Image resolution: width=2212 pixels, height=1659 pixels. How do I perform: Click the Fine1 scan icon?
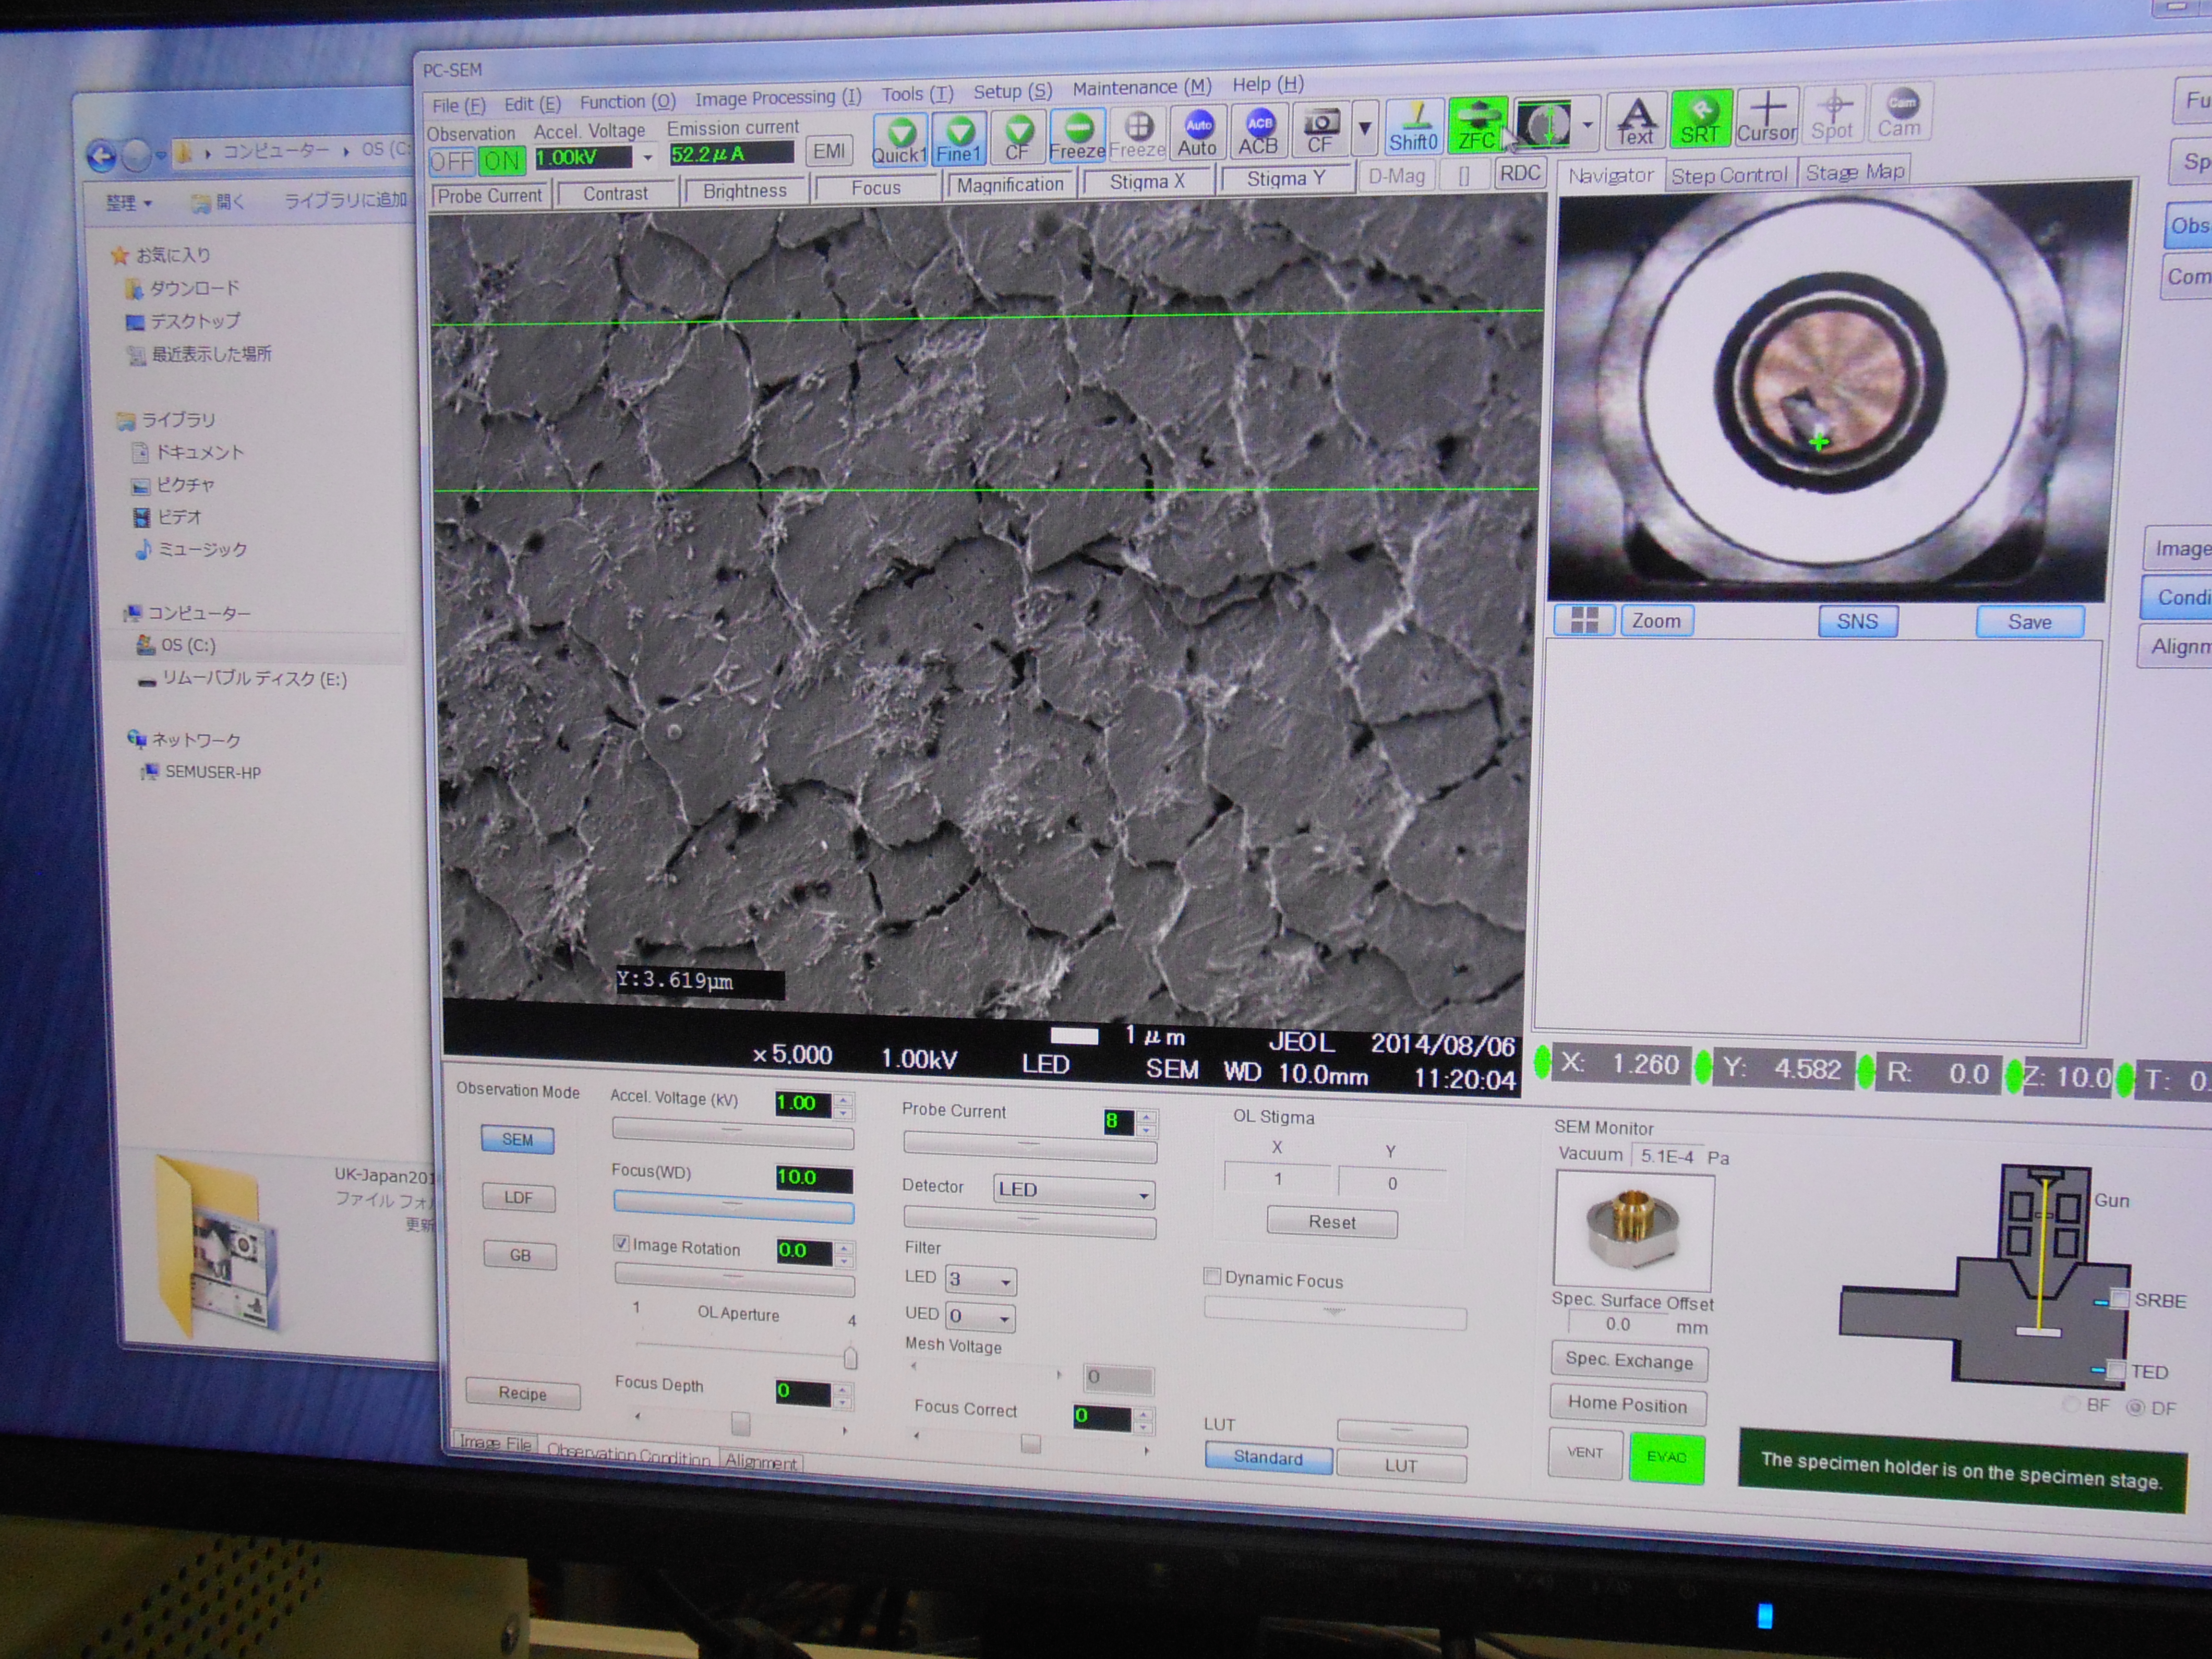point(958,139)
